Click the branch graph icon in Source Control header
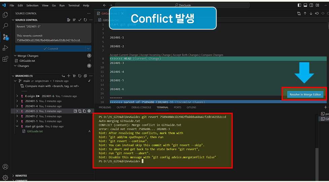329x182 pixels. [x=69, y=20]
